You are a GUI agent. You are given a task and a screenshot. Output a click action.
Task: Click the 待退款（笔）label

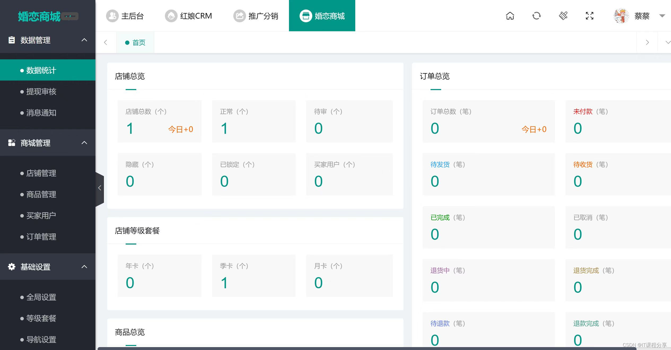pyautogui.click(x=448, y=324)
